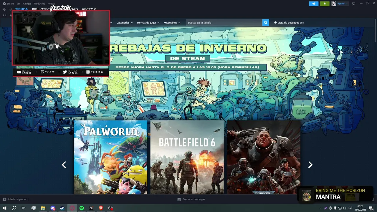Click the Vector profile avatar
Image resolution: width=377 pixels, height=212 pixels.
coord(334,4)
